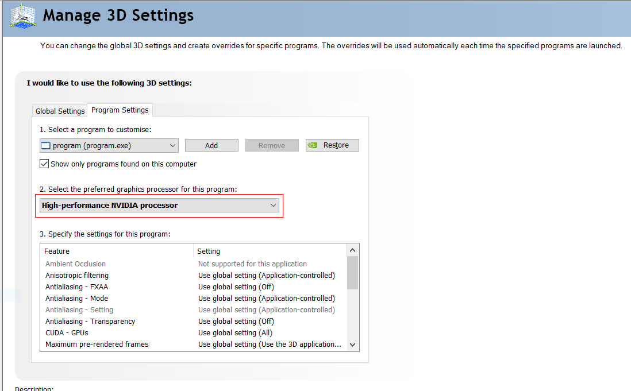
Task: Click Antialiasing - Mode setting value
Action: tap(267, 298)
